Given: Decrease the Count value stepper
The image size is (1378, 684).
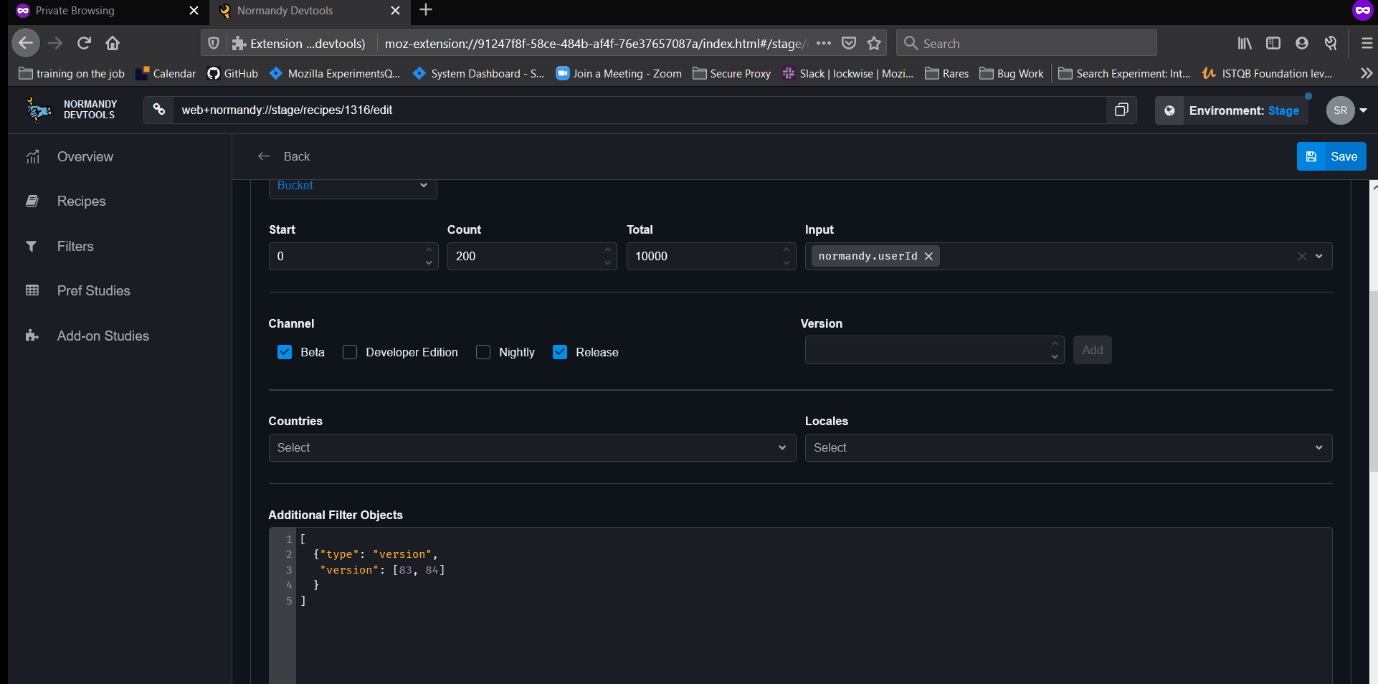Looking at the screenshot, I should (x=607, y=263).
